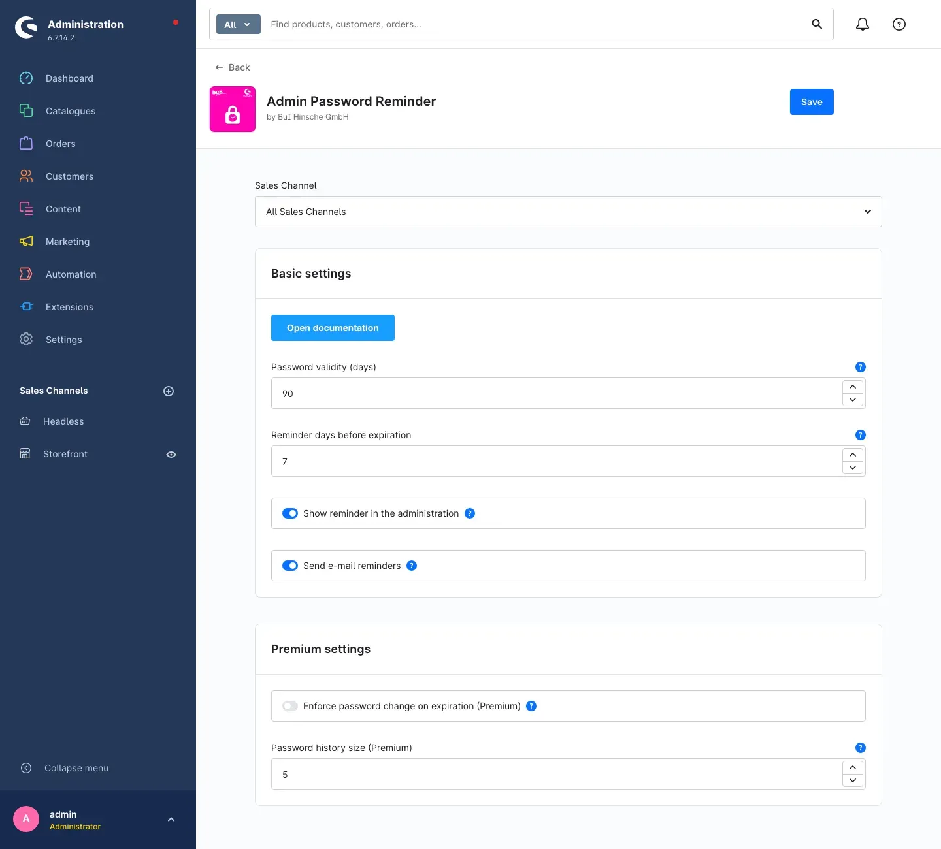Screen dimensions: 941x849
Task: Open the help question mark icon
Action: click(899, 24)
